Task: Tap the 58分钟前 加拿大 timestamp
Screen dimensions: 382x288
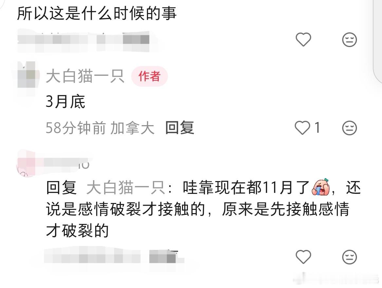Action: point(100,128)
